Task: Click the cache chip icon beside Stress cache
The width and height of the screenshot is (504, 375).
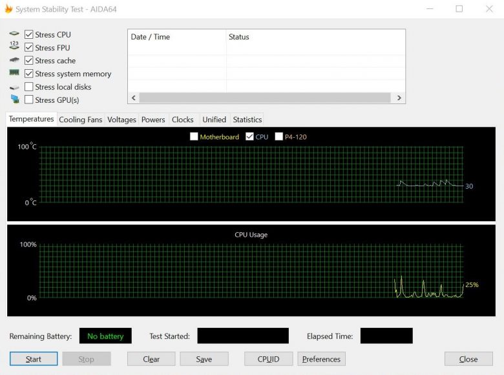Action: [14, 60]
